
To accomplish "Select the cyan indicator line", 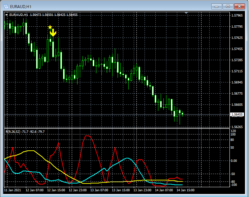I will (x=127, y=158).
